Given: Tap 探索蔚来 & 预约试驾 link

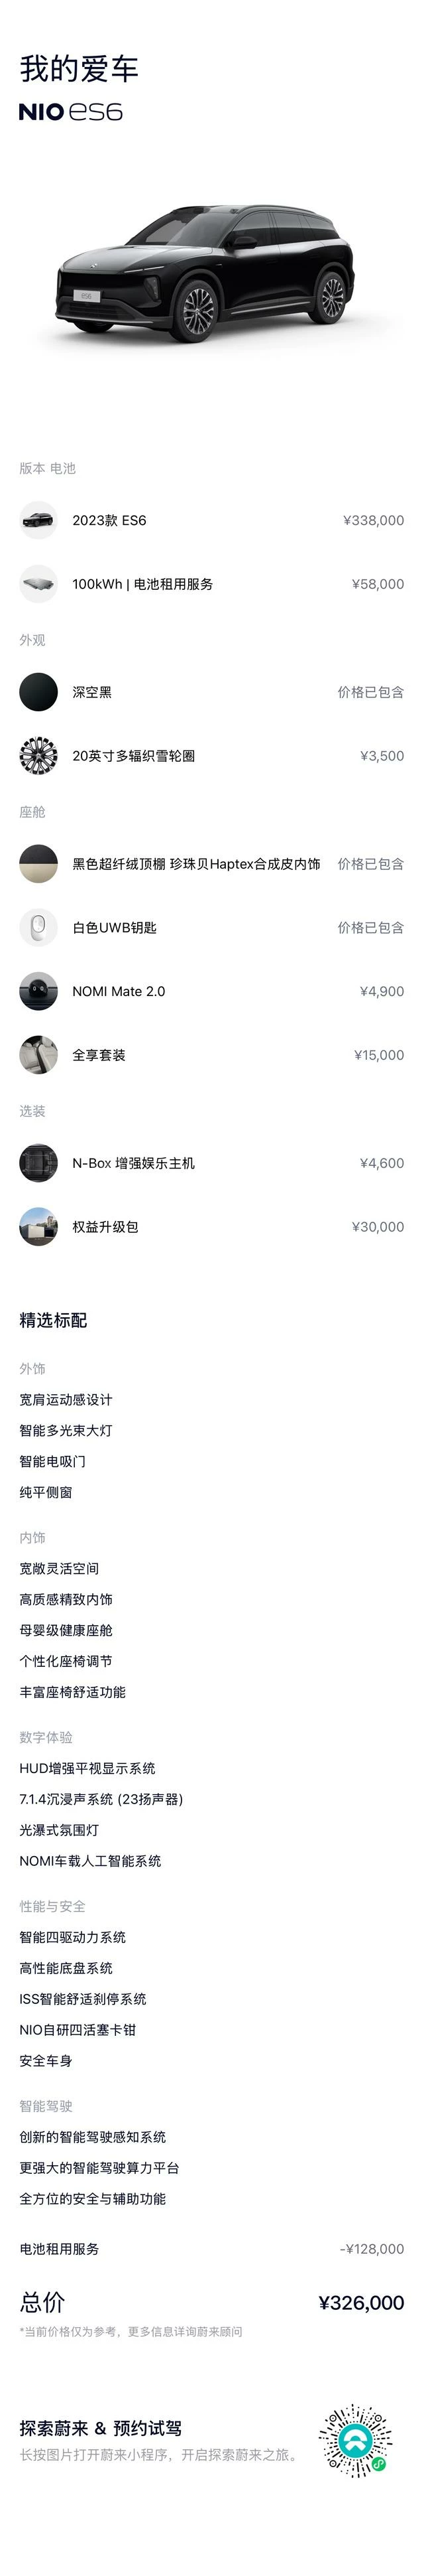Looking at the screenshot, I should tap(100, 2428).
